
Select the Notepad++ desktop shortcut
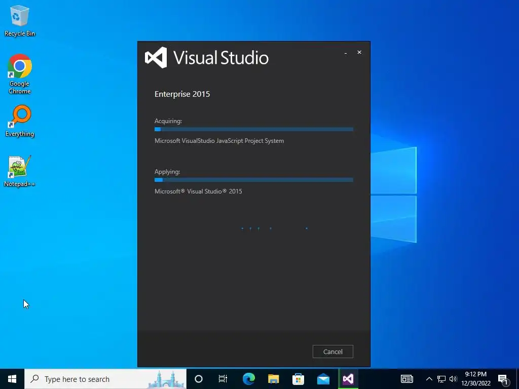(x=20, y=171)
